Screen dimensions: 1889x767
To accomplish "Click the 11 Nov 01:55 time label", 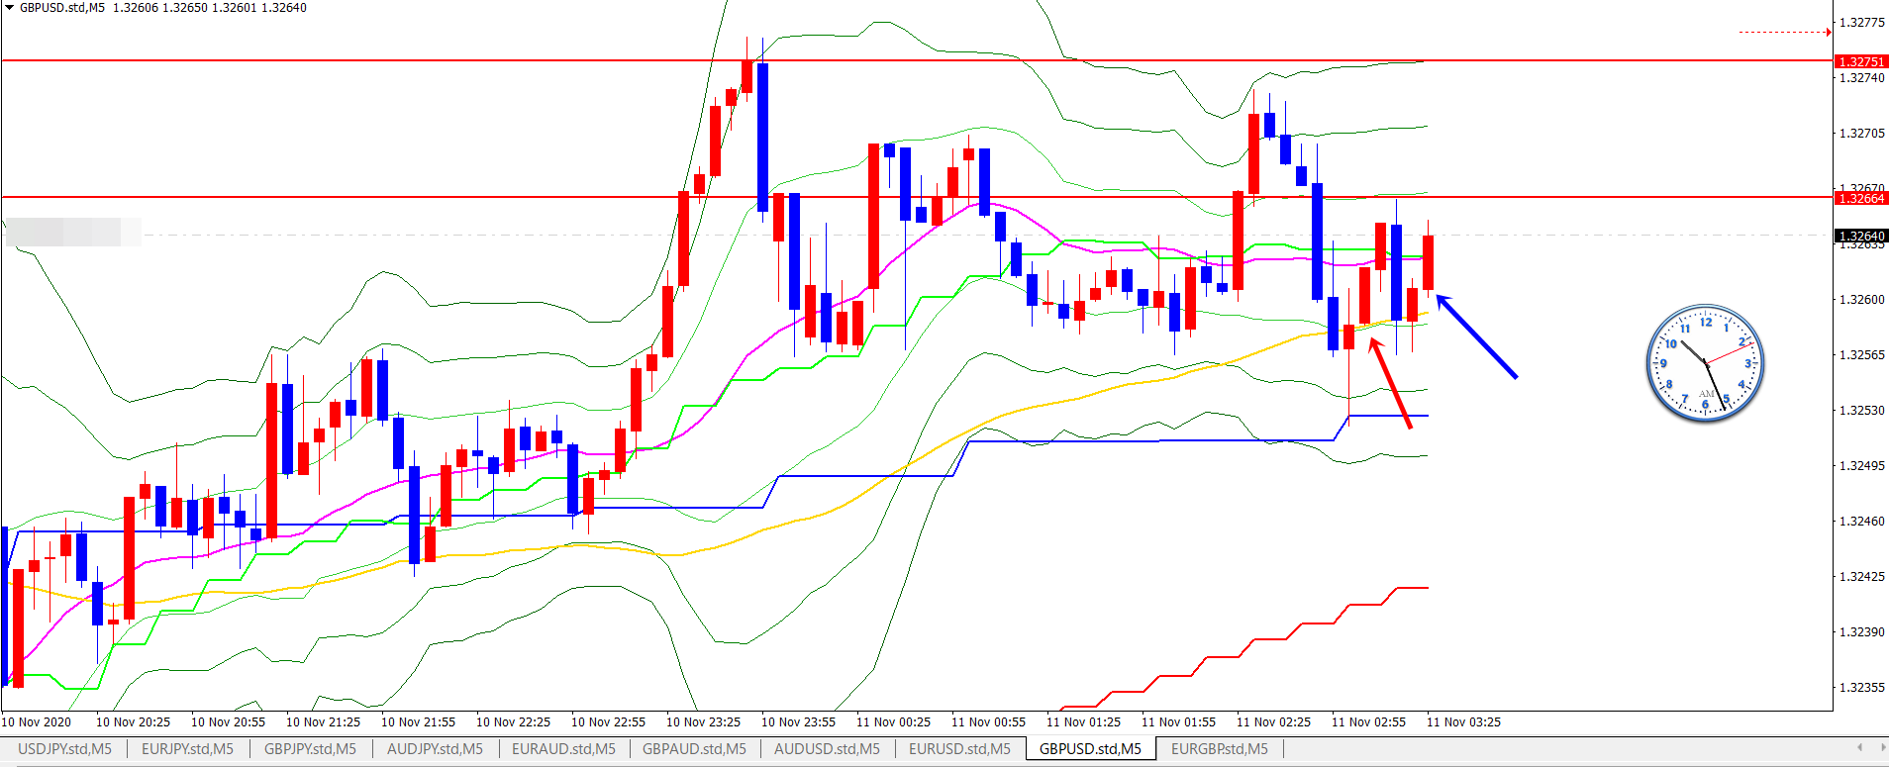I will tap(1178, 721).
